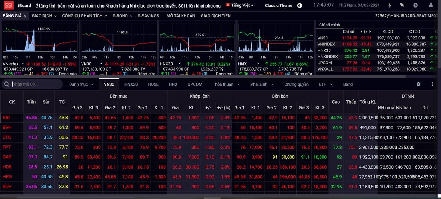Open the table settings gear icon
This screenshot has height=199, width=441.
tap(418, 84)
